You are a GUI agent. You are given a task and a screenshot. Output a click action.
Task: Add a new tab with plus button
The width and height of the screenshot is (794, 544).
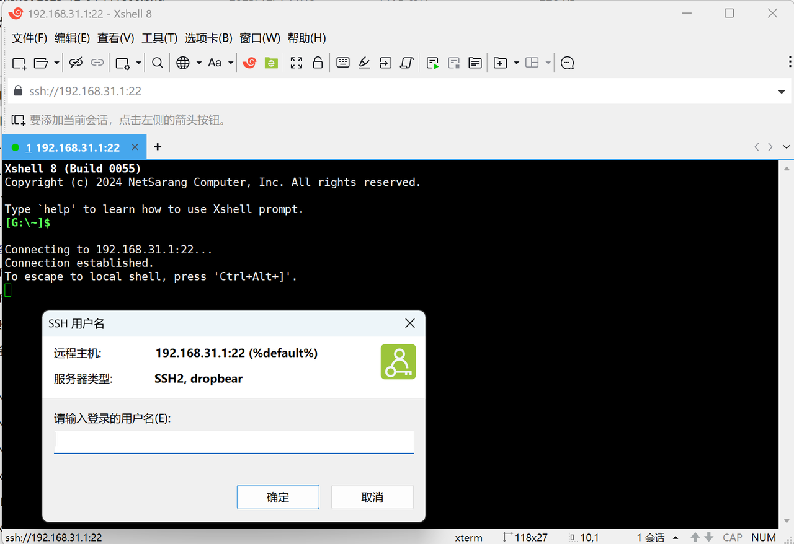(158, 147)
